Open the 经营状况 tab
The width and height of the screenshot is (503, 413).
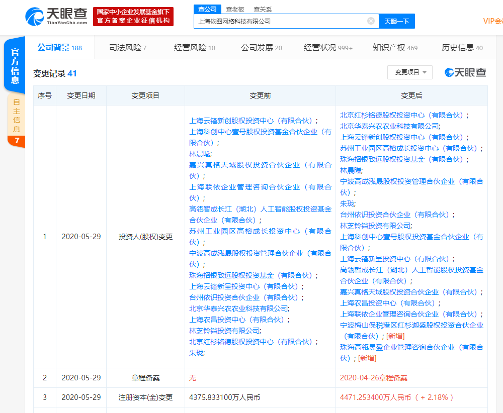[x=321, y=46]
